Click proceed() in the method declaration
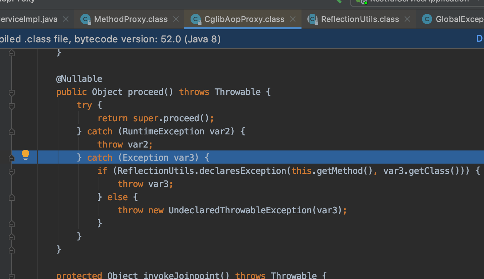This screenshot has width=484, height=279. [x=150, y=92]
